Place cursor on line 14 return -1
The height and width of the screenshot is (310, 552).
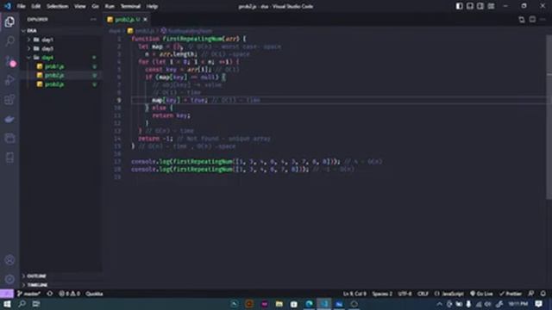click(x=155, y=139)
